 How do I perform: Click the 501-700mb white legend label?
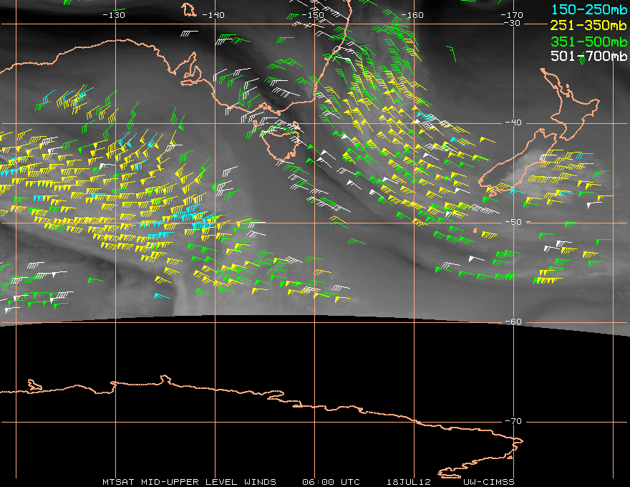coord(588,56)
